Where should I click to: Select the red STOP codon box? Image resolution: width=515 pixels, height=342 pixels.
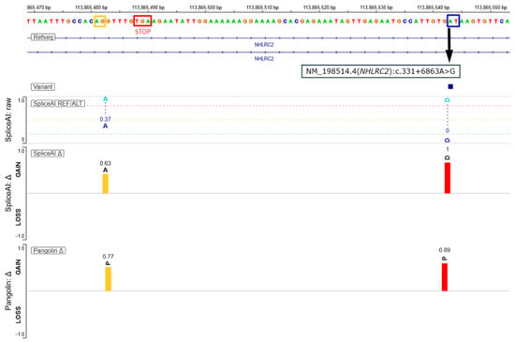pos(142,21)
